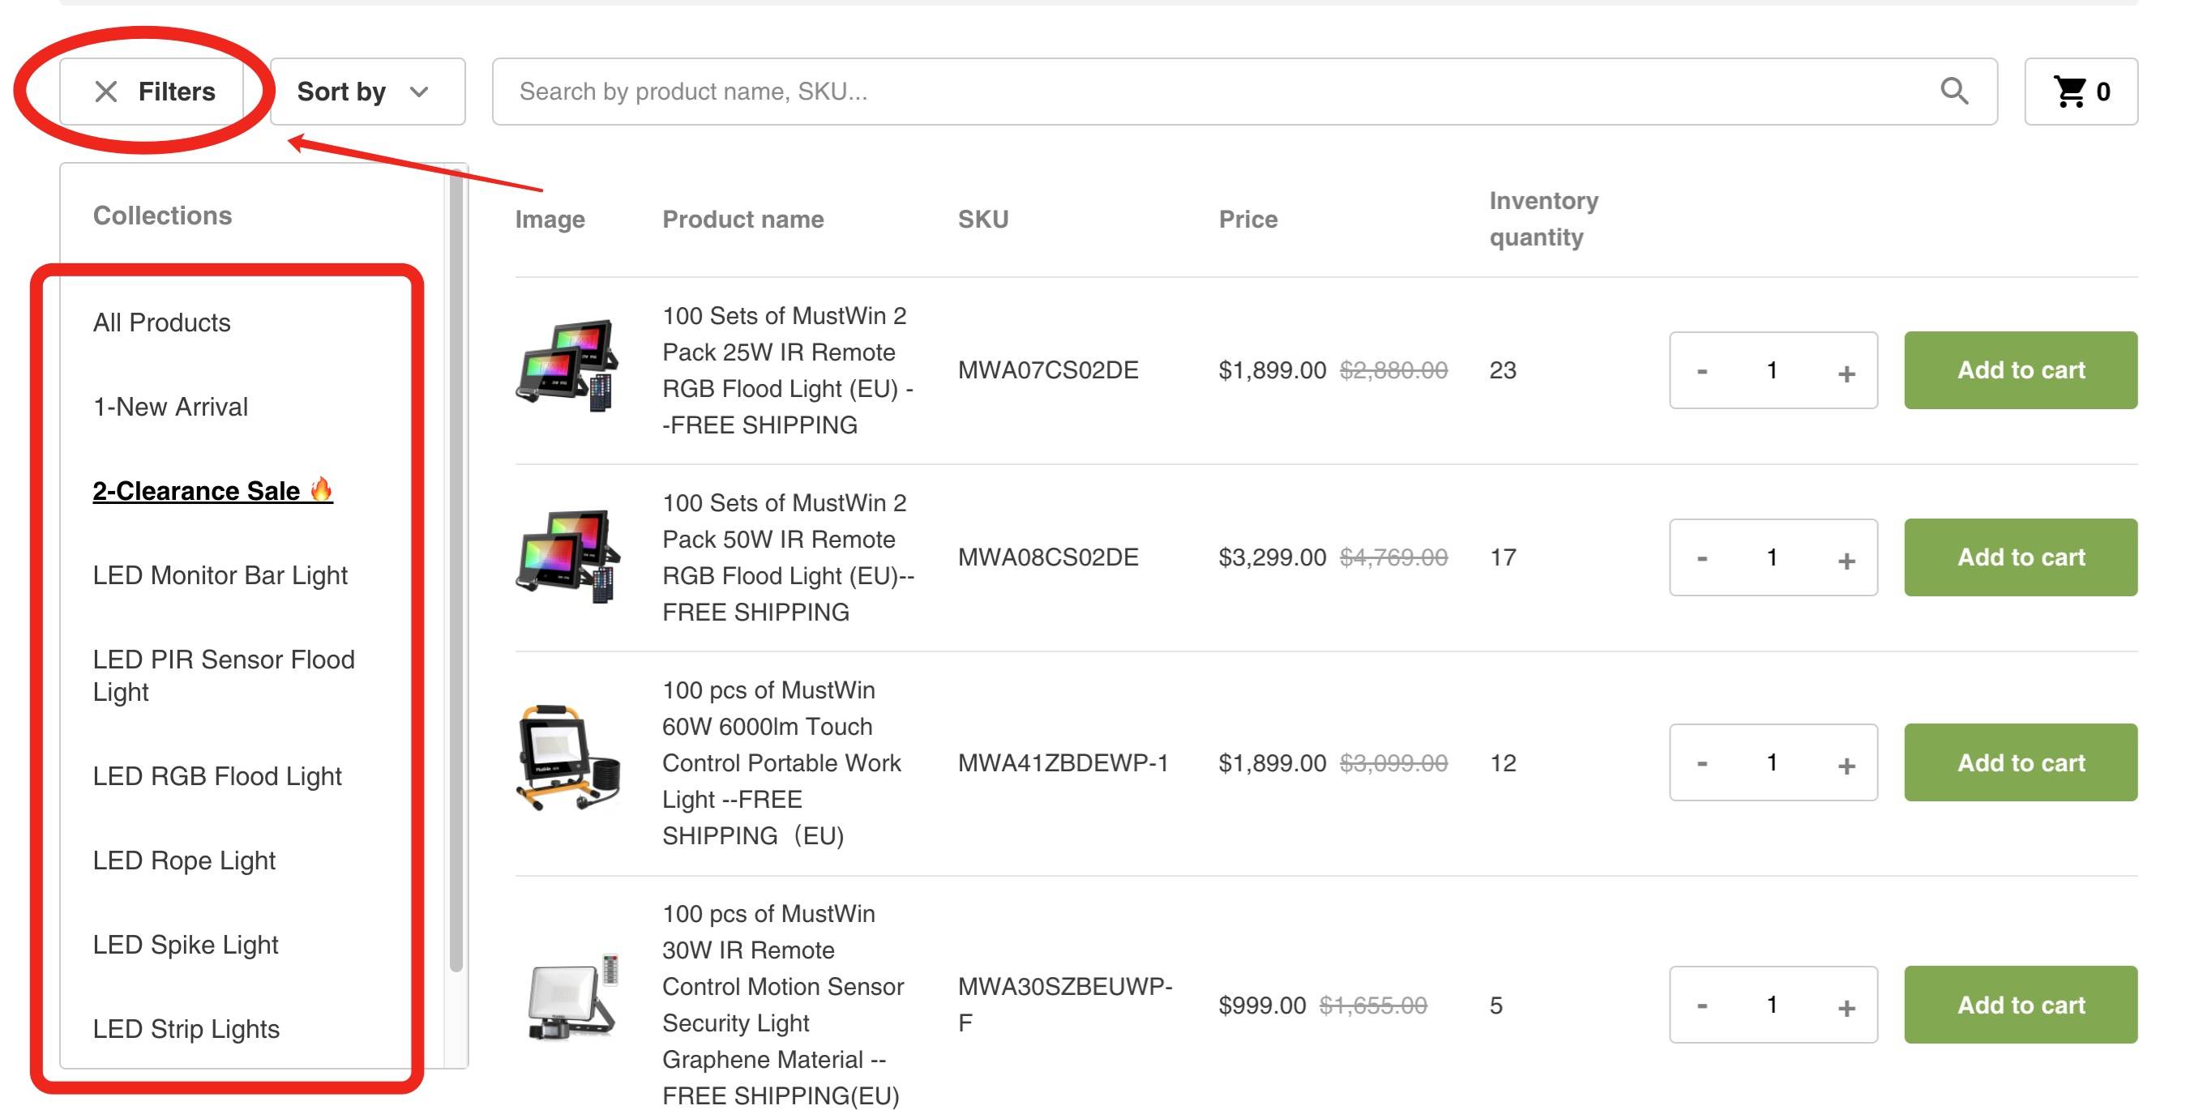Add the 60W Portable Work Light to cart
The width and height of the screenshot is (2186, 1110).
point(2020,762)
